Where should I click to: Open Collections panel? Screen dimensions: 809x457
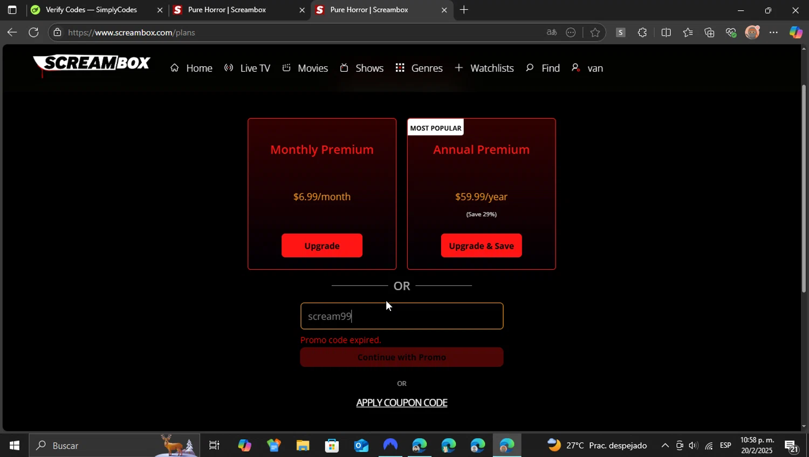[x=709, y=32]
